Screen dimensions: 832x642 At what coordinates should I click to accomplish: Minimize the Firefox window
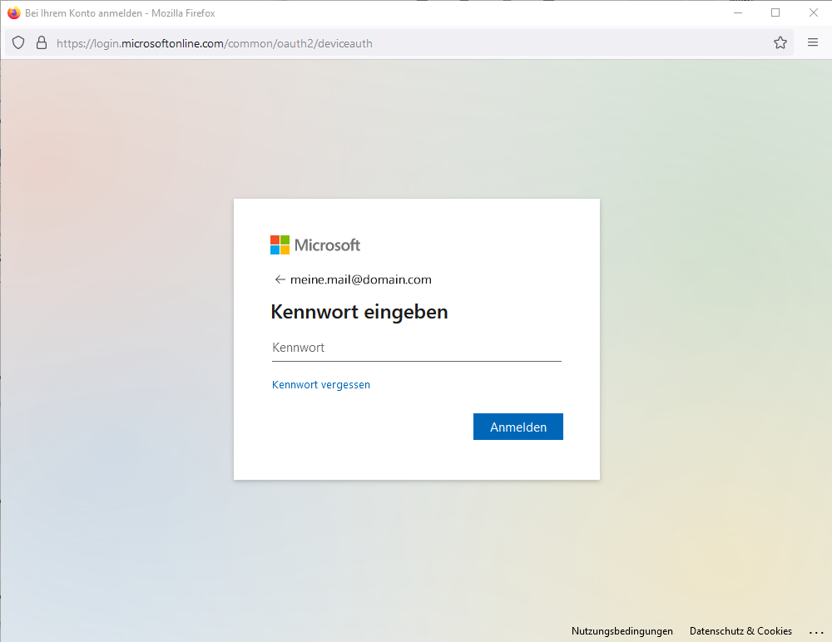point(737,13)
